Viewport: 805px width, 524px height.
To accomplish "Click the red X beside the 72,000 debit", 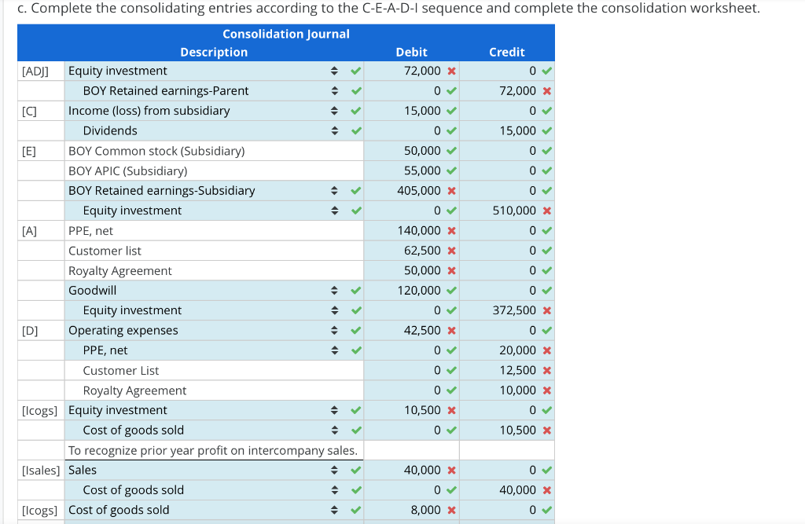I will coord(452,71).
